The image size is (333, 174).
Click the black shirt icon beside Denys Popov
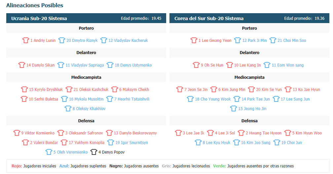pyautogui.click(x=94, y=152)
